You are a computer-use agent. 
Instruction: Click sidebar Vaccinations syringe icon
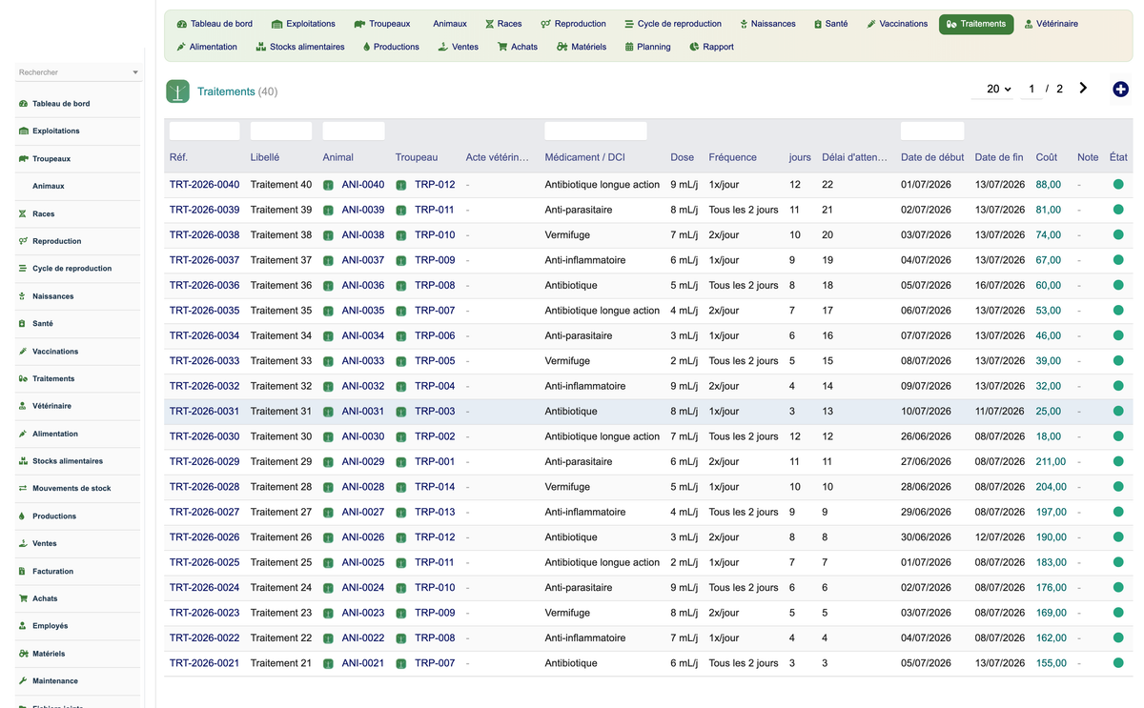click(23, 352)
